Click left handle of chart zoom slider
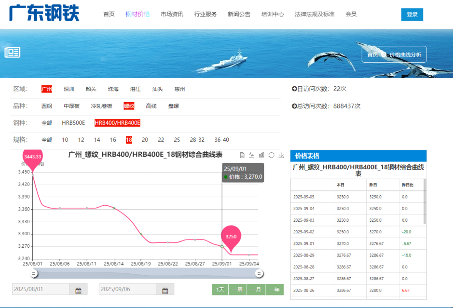The height and width of the screenshot is (308, 453). click(x=34, y=274)
